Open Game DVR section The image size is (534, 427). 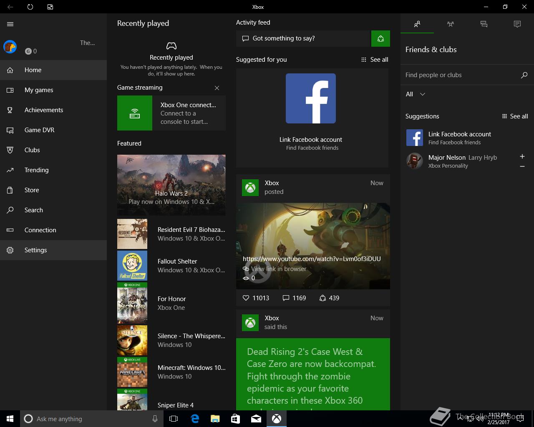[53, 130]
